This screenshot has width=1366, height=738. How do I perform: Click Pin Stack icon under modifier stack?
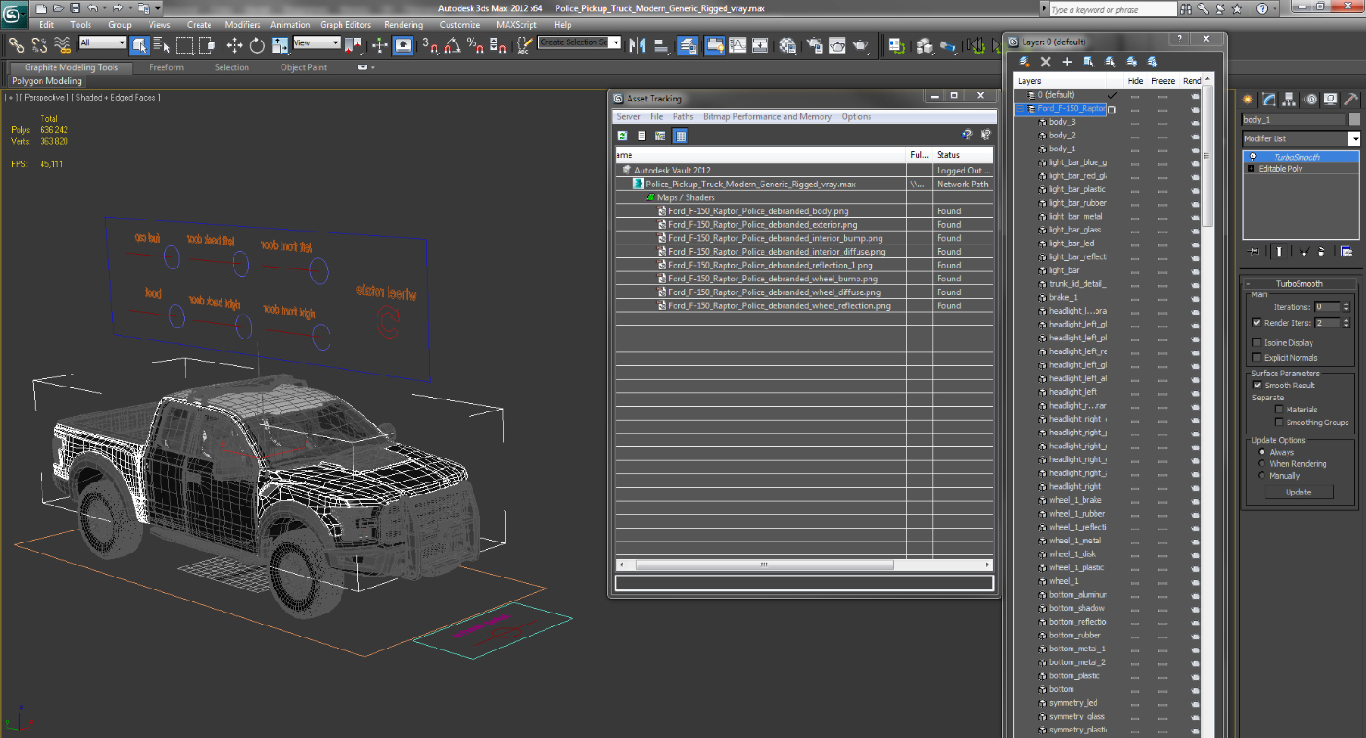pos(1253,251)
